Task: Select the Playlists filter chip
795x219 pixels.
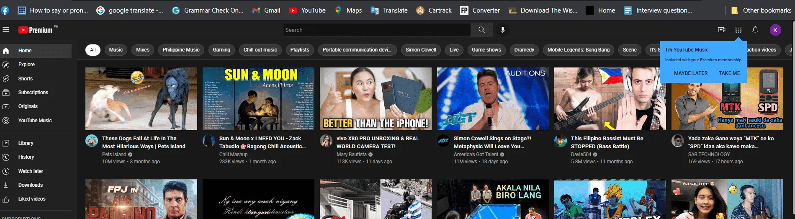Action: (300, 50)
